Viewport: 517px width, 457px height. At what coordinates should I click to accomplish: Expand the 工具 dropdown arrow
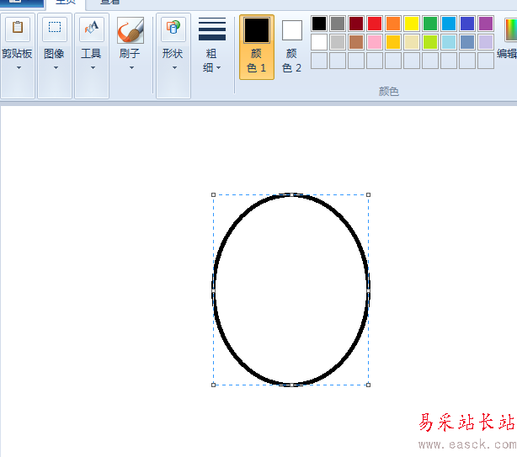point(93,68)
